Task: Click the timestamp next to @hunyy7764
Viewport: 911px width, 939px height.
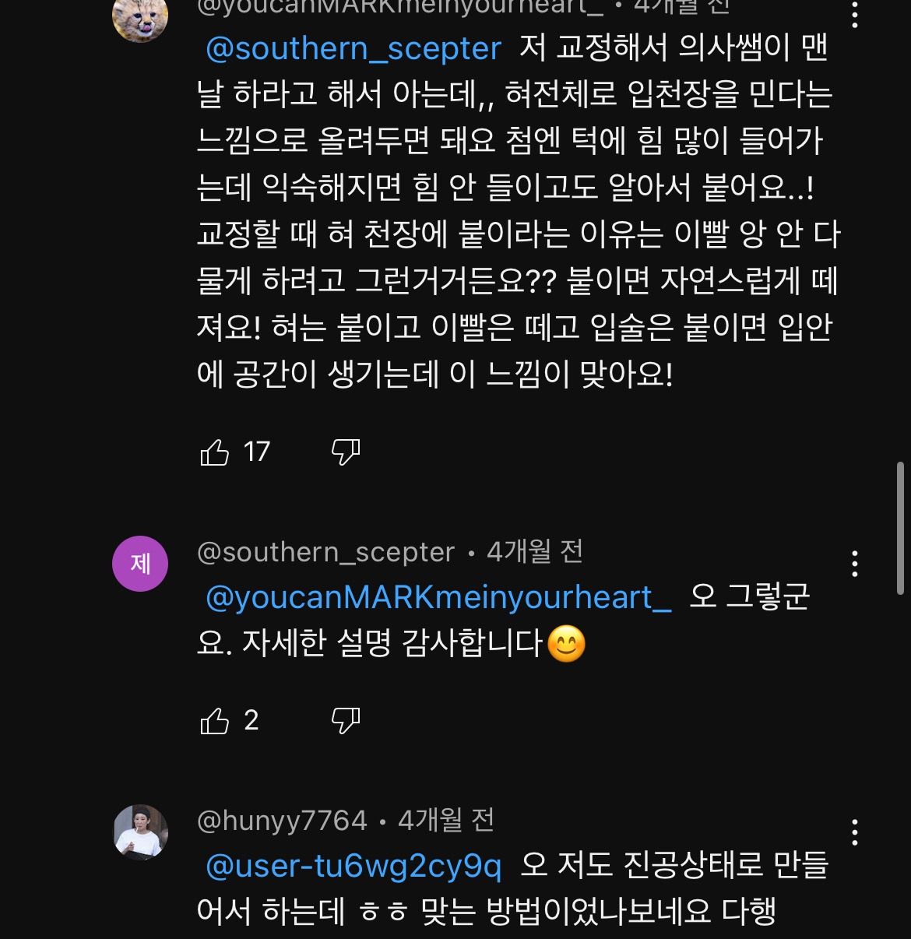Action: click(446, 821)
